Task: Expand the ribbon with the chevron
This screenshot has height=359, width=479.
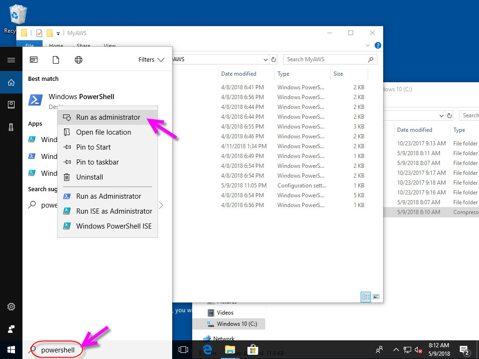Action: (367, 45)
